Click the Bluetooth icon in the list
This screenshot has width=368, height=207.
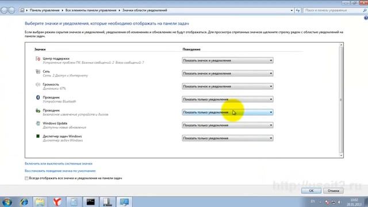tap(38, 97)
